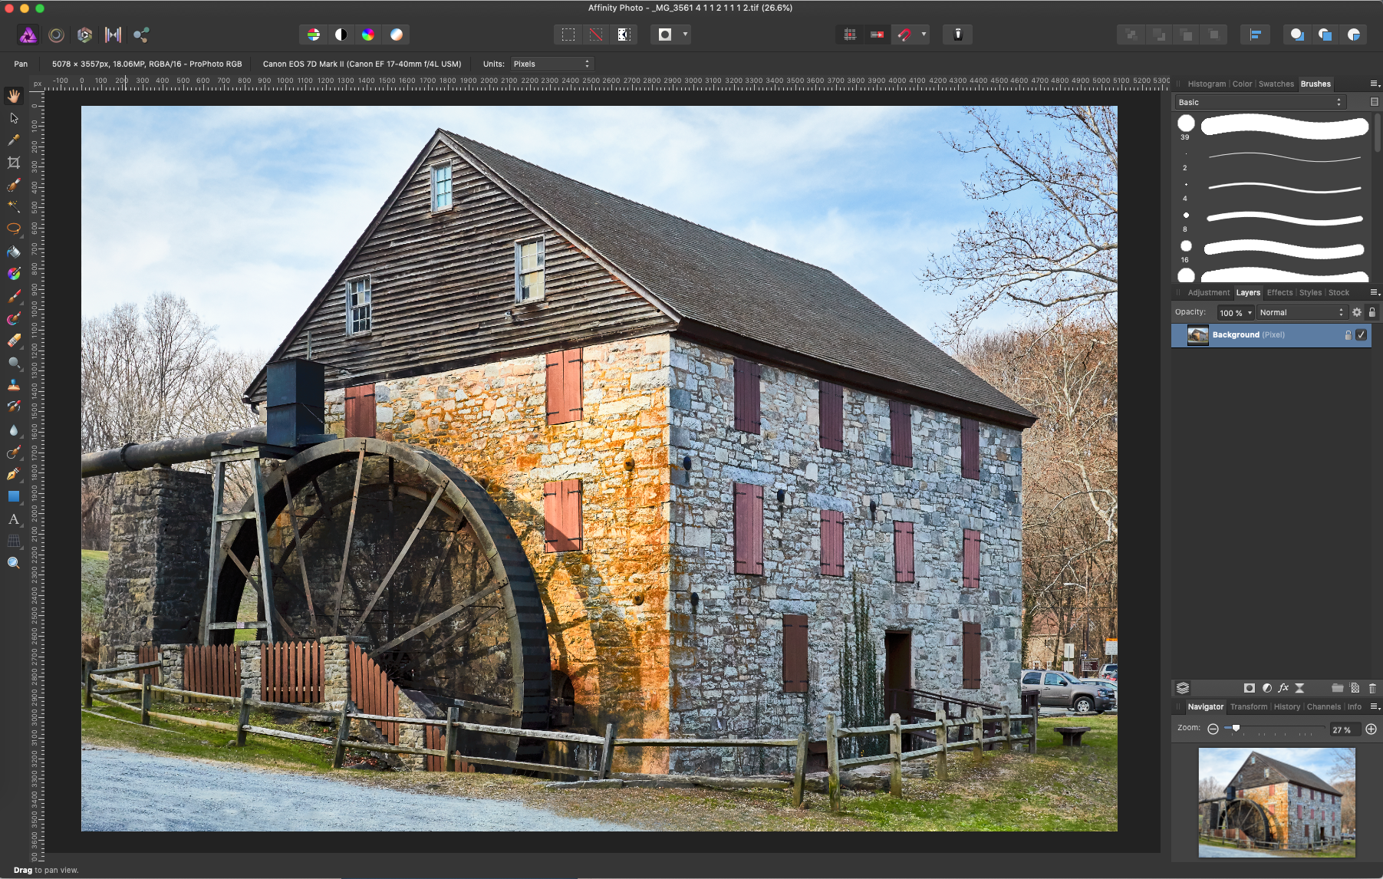This screenshot has height=879, width=1383.
Task: Select the Selection Brush tool
Action: [14, 185]
